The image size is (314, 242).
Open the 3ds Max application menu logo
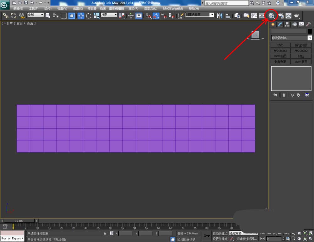coord(4,5)
